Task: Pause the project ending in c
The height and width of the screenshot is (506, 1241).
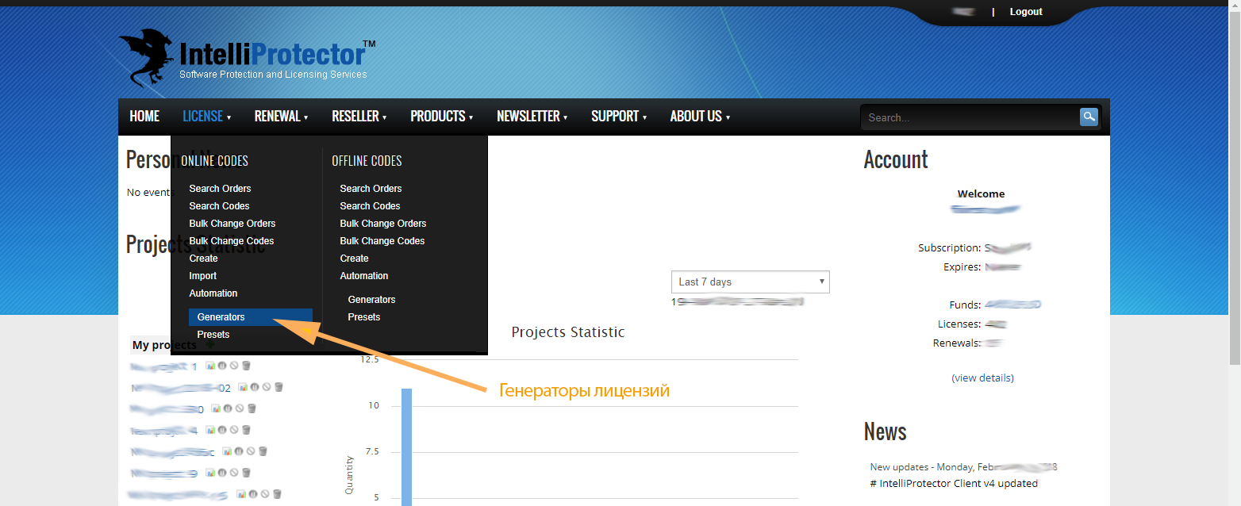Action: [x=239, y=451]
